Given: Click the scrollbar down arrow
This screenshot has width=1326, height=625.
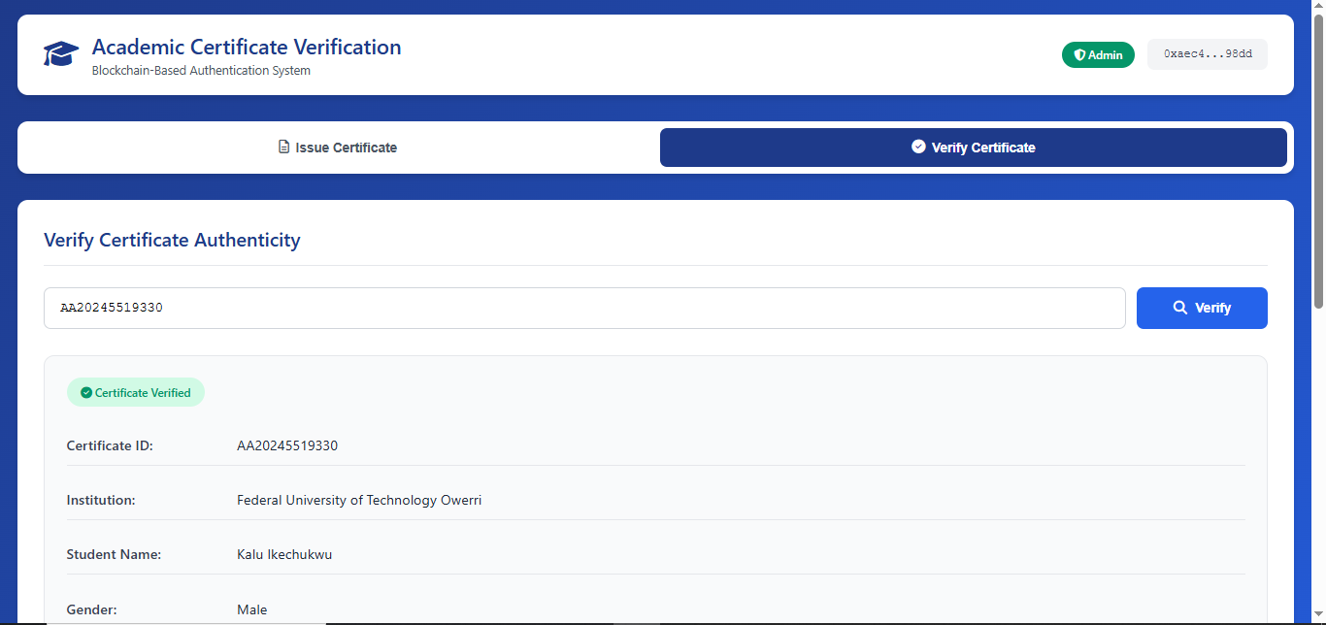Looking at the screenshot, I should (1318, 617).
